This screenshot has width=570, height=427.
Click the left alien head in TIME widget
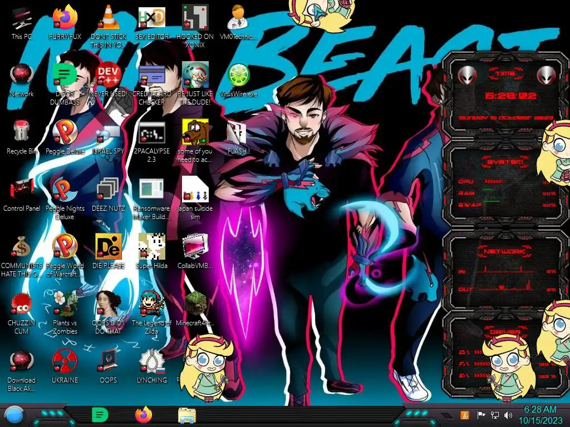coord(467,76)
